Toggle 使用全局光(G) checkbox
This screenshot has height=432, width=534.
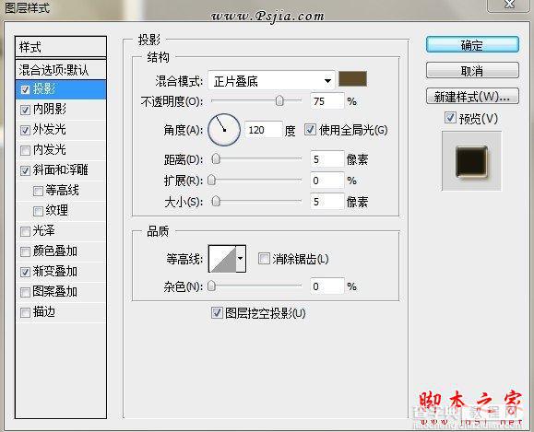pos(310,130)
